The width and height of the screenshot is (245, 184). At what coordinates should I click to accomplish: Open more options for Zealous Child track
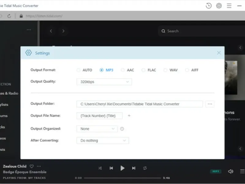pos(39,166)
